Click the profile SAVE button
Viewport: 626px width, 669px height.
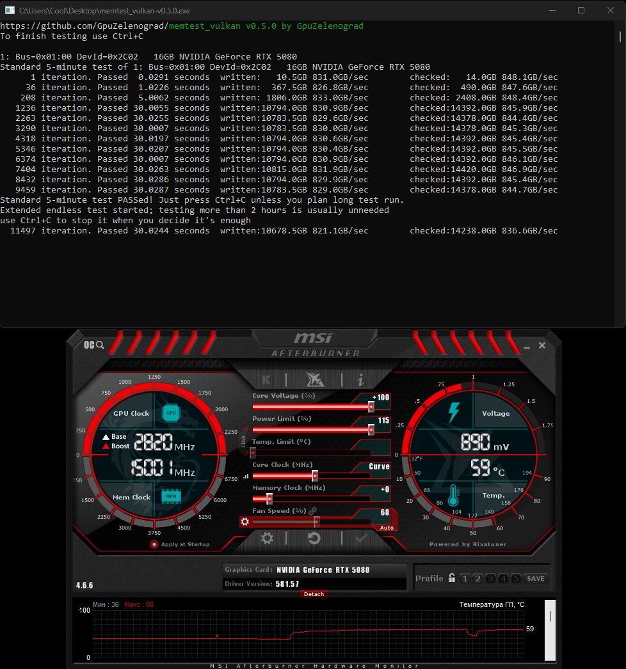(536, 579)
